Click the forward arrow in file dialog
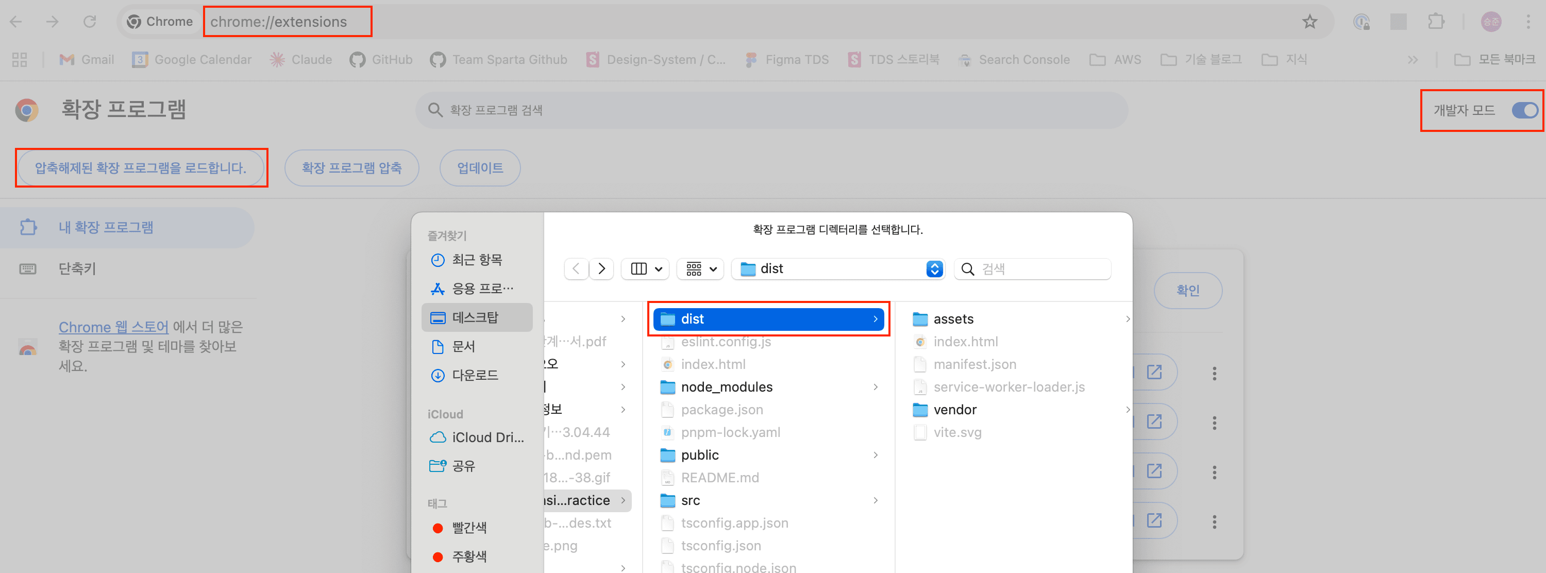This screenshot has height=573, width=1546. click(x=601, y=269)
